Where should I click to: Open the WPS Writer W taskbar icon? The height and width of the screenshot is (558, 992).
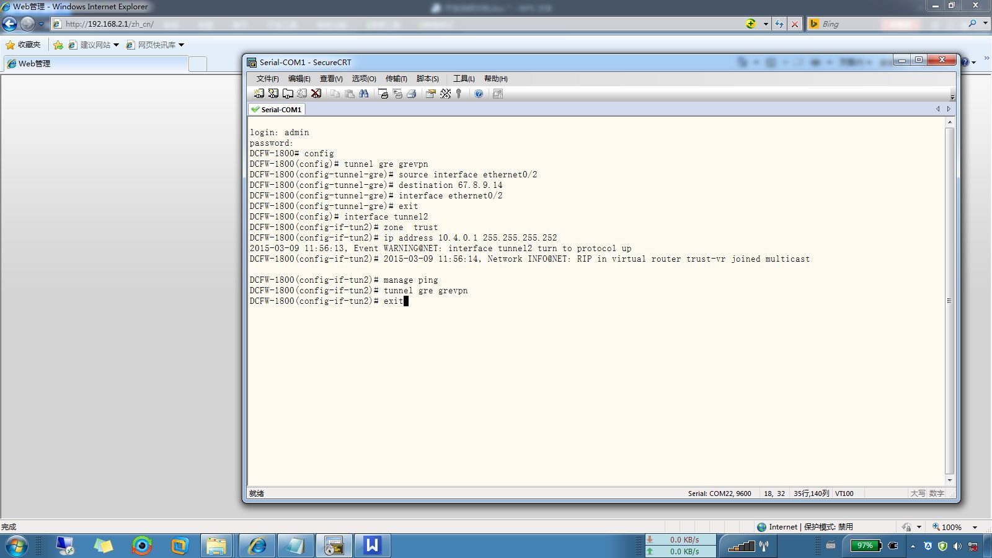coord(372,546)
